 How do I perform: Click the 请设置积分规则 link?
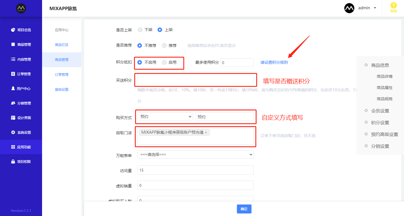tap(274, 62)
